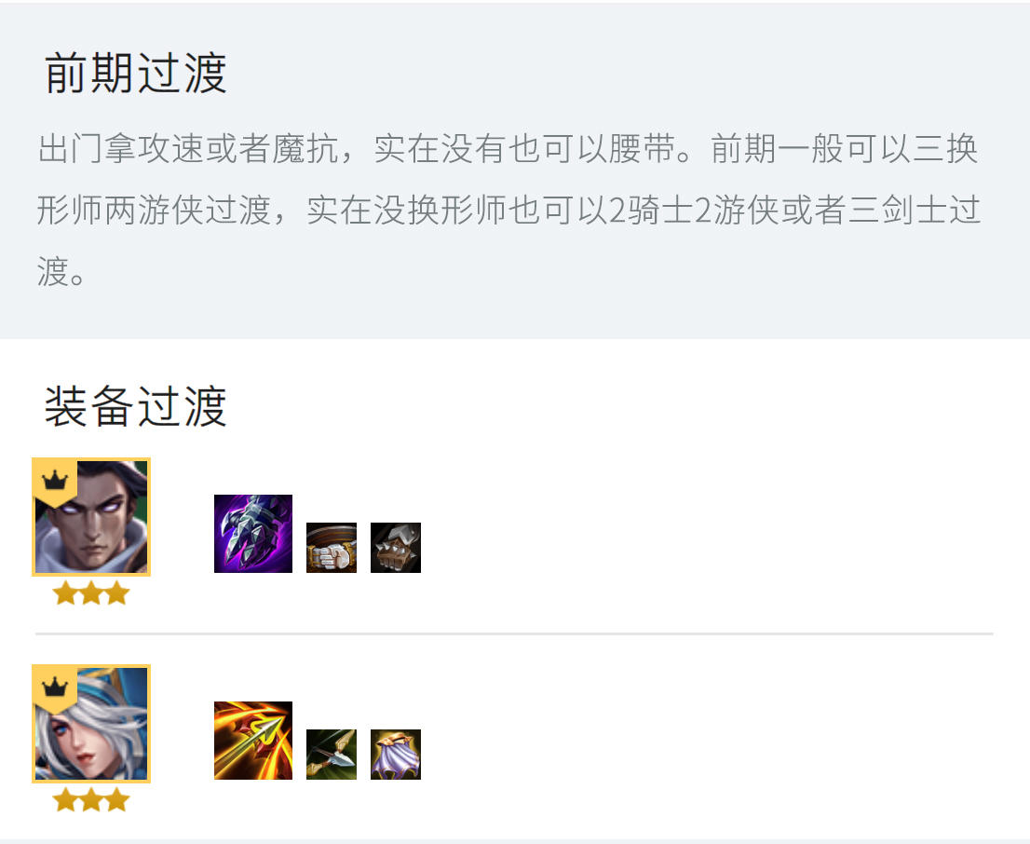This screenshot has width=1030, height=844.
Task: Click the text line starting 出门拿攻速或者魔抗
Action: (508, 148)
